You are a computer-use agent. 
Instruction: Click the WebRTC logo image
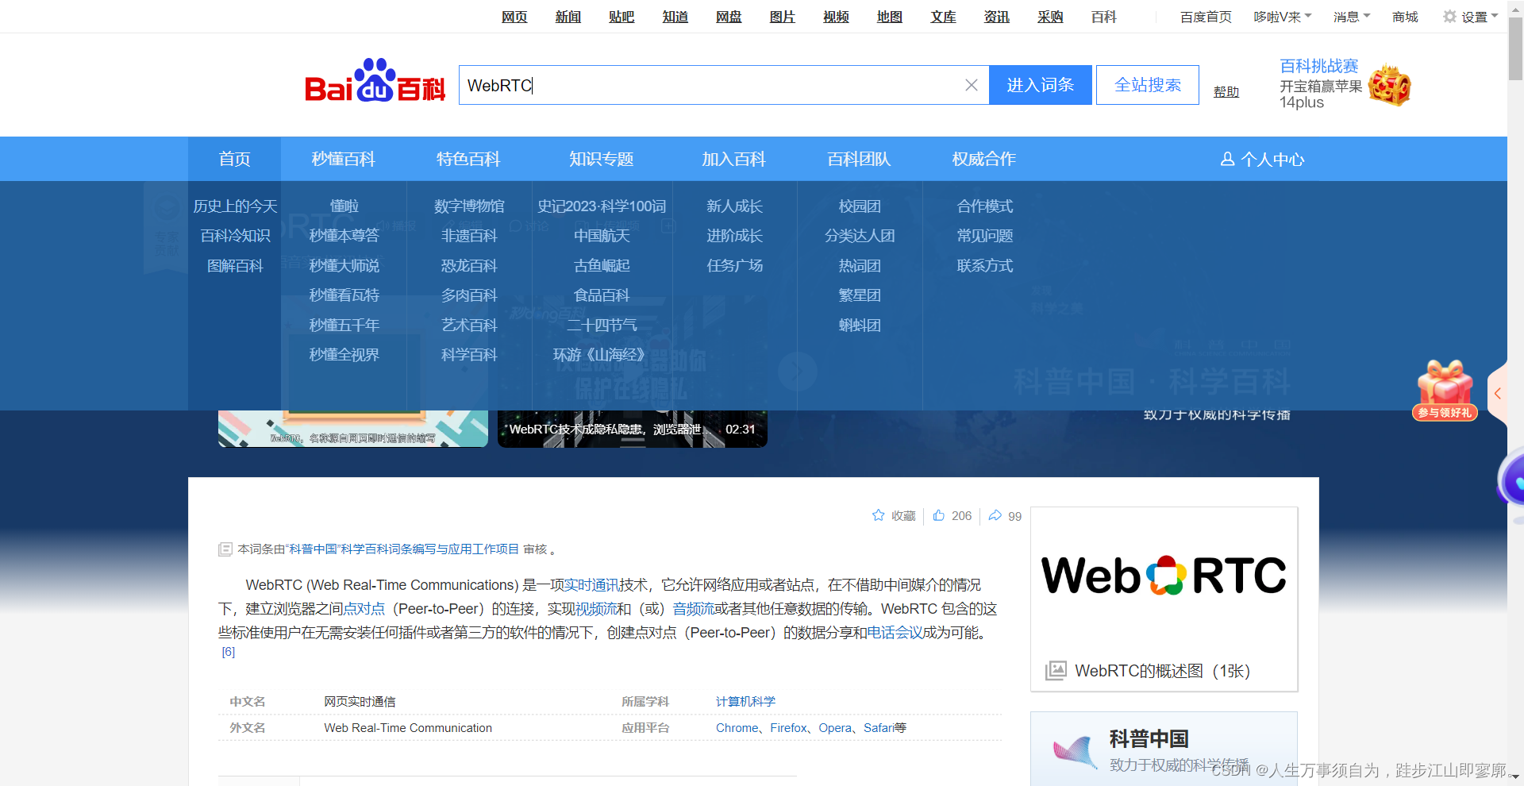pos(1164,575)
